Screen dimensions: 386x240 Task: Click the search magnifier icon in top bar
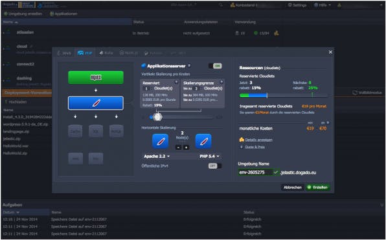[x=221, y=5]
